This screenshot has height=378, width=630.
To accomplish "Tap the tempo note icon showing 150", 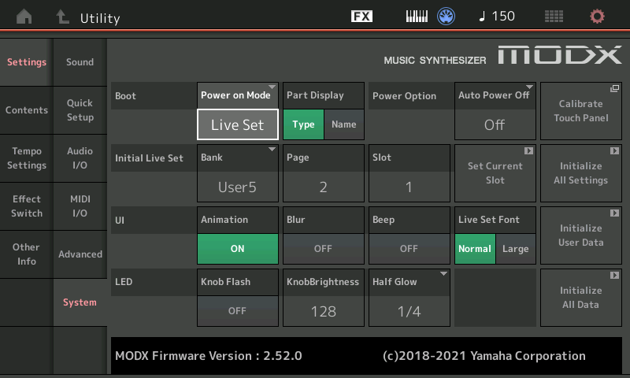I will coord(496,17).
